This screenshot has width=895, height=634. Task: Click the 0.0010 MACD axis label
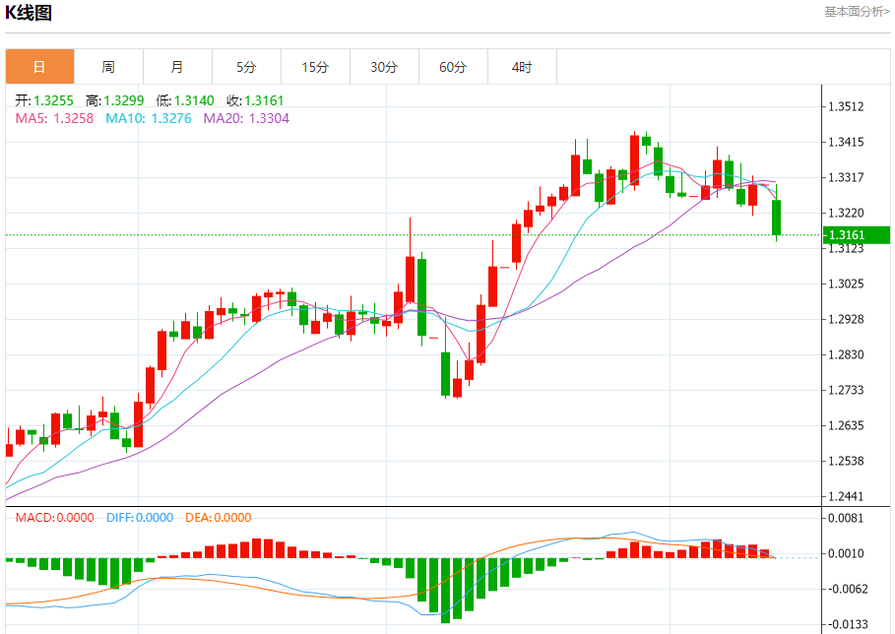coord(846,553)
